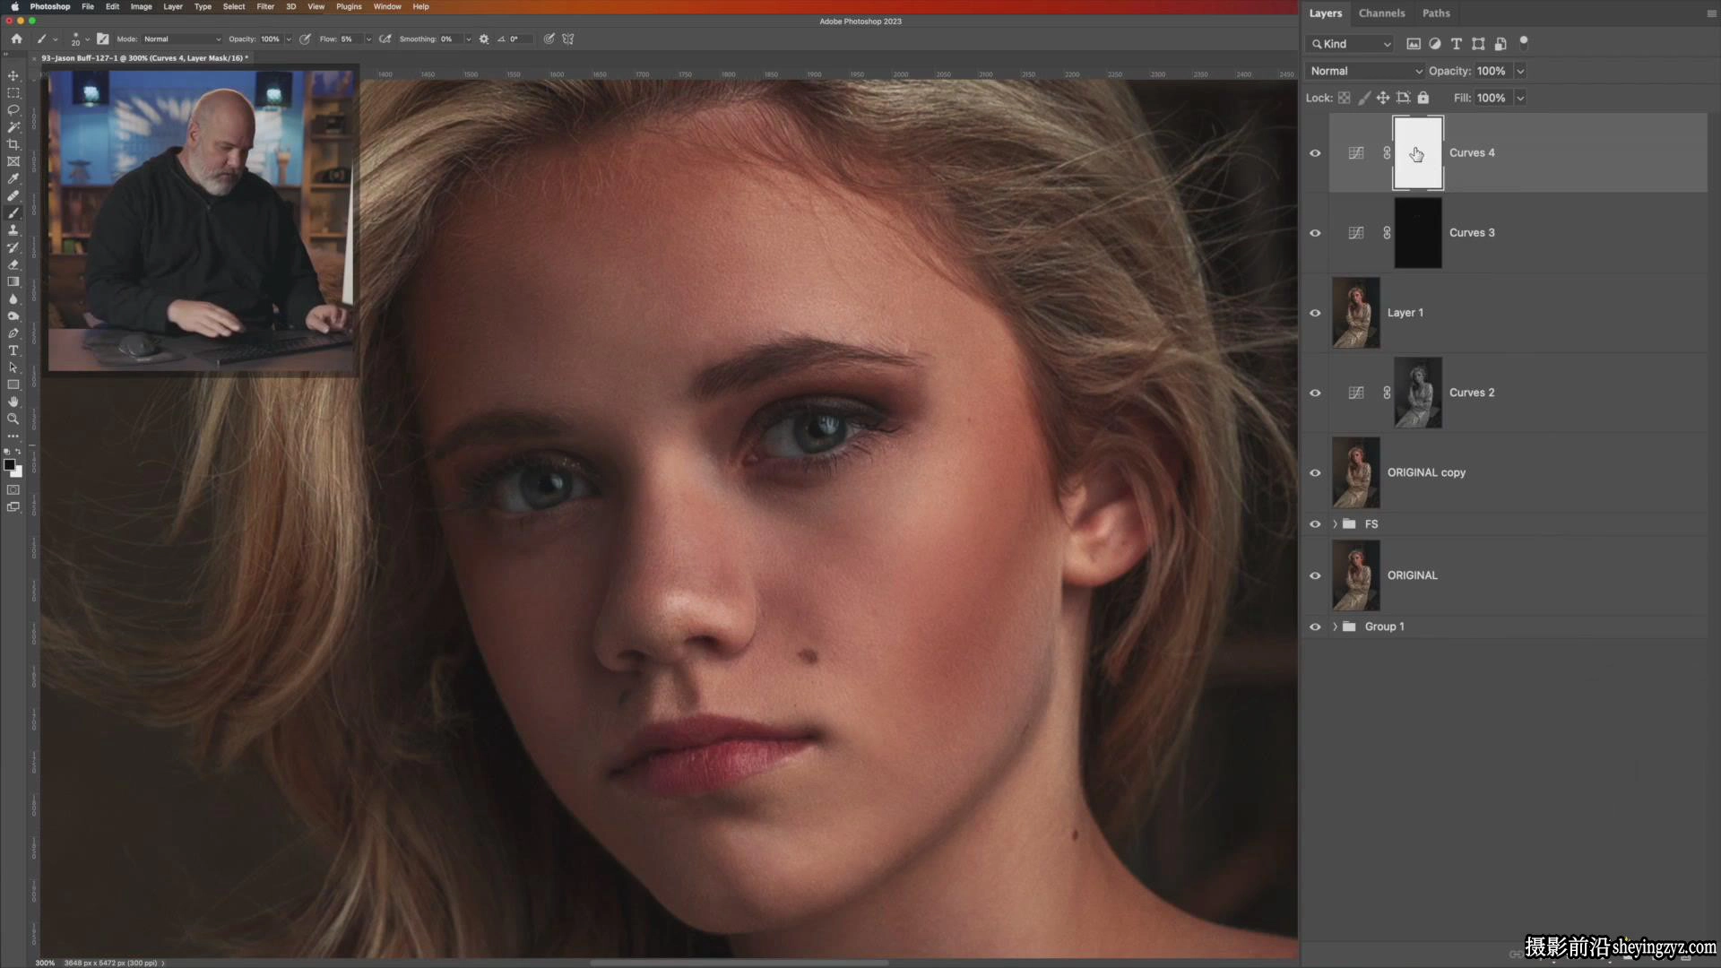Select the Curves 4 layer mask thumbnail
The image size is (1721, 968).
[1418, 153]
